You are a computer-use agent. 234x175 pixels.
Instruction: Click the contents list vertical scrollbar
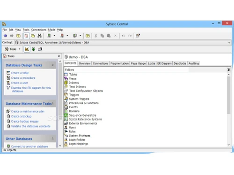(x=229, y=110)
